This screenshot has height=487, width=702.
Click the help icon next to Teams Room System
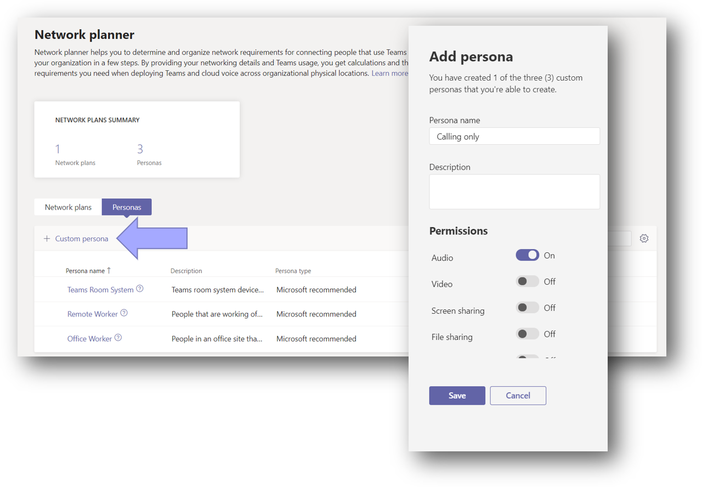coord(140,288)
